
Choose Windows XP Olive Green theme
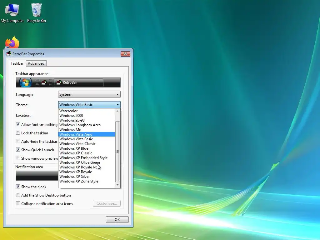pyautogui.click(x=87, y=162)
